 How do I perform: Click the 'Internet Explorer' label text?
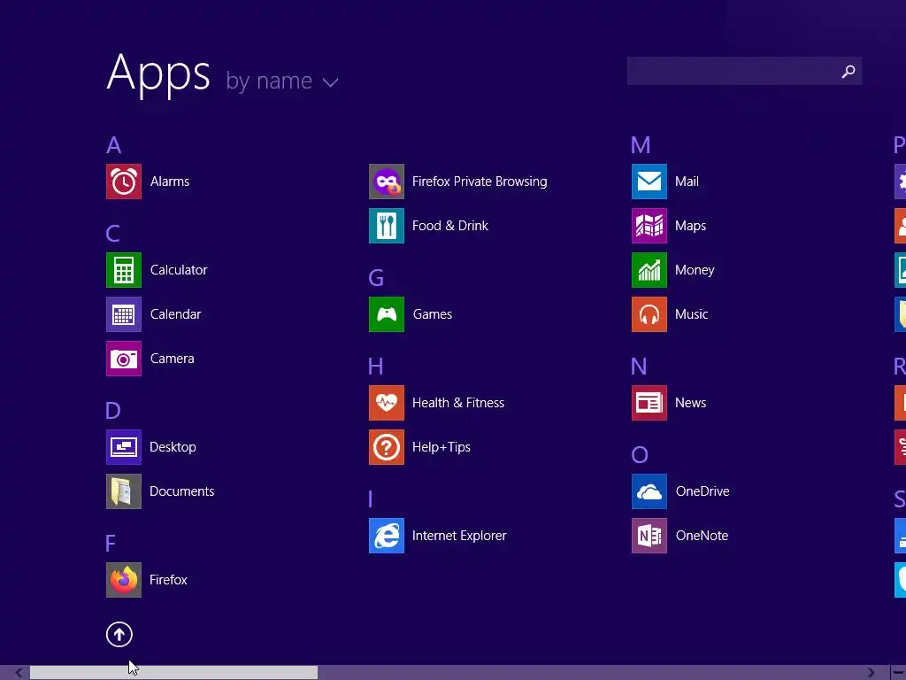pyautogui.click(x=459, y=536)
